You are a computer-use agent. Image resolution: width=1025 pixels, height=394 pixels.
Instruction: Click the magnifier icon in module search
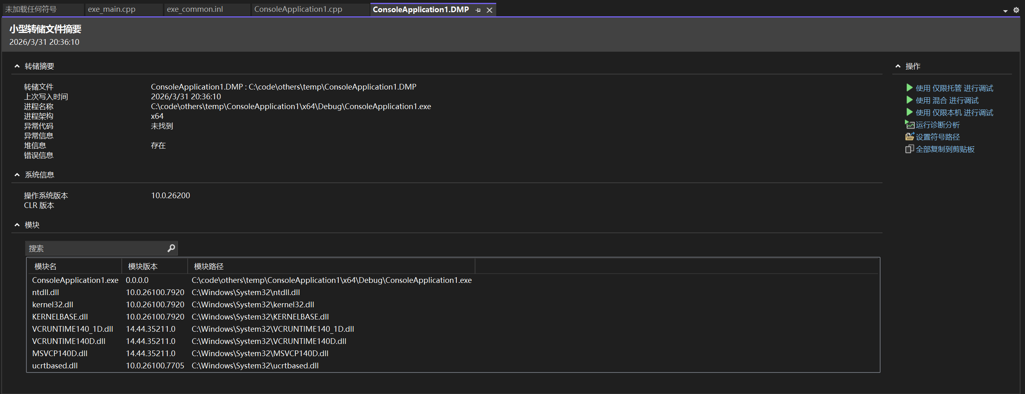point(171,248)
